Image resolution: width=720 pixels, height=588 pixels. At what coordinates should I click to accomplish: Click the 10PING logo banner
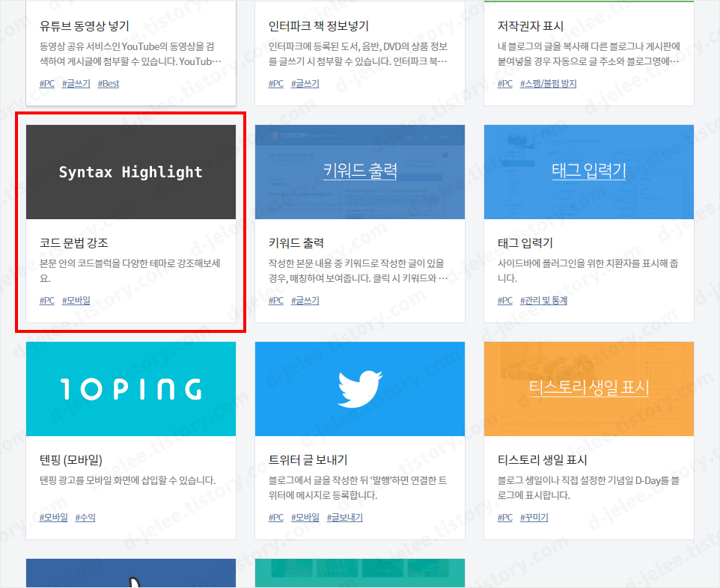131,388
